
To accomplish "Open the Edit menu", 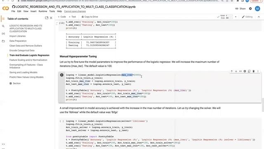I will tap(19, 11).
